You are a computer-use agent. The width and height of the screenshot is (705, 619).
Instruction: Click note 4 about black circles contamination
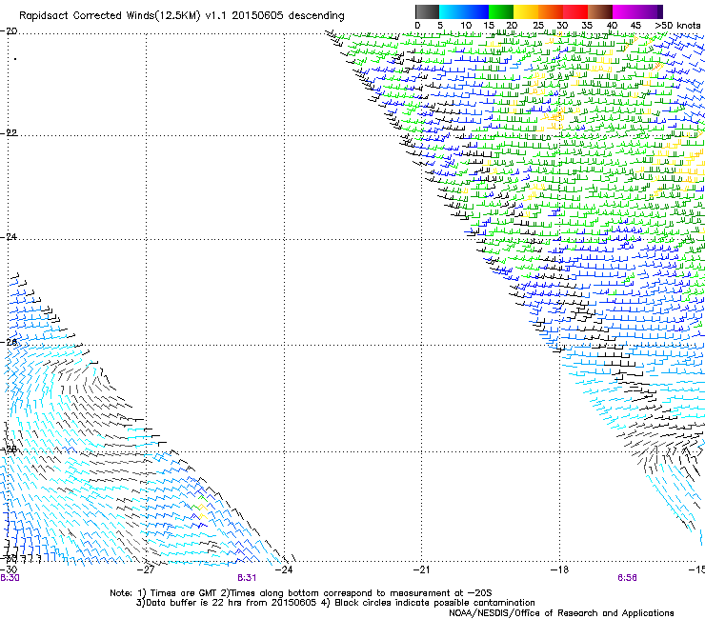[x=428, y=603]
